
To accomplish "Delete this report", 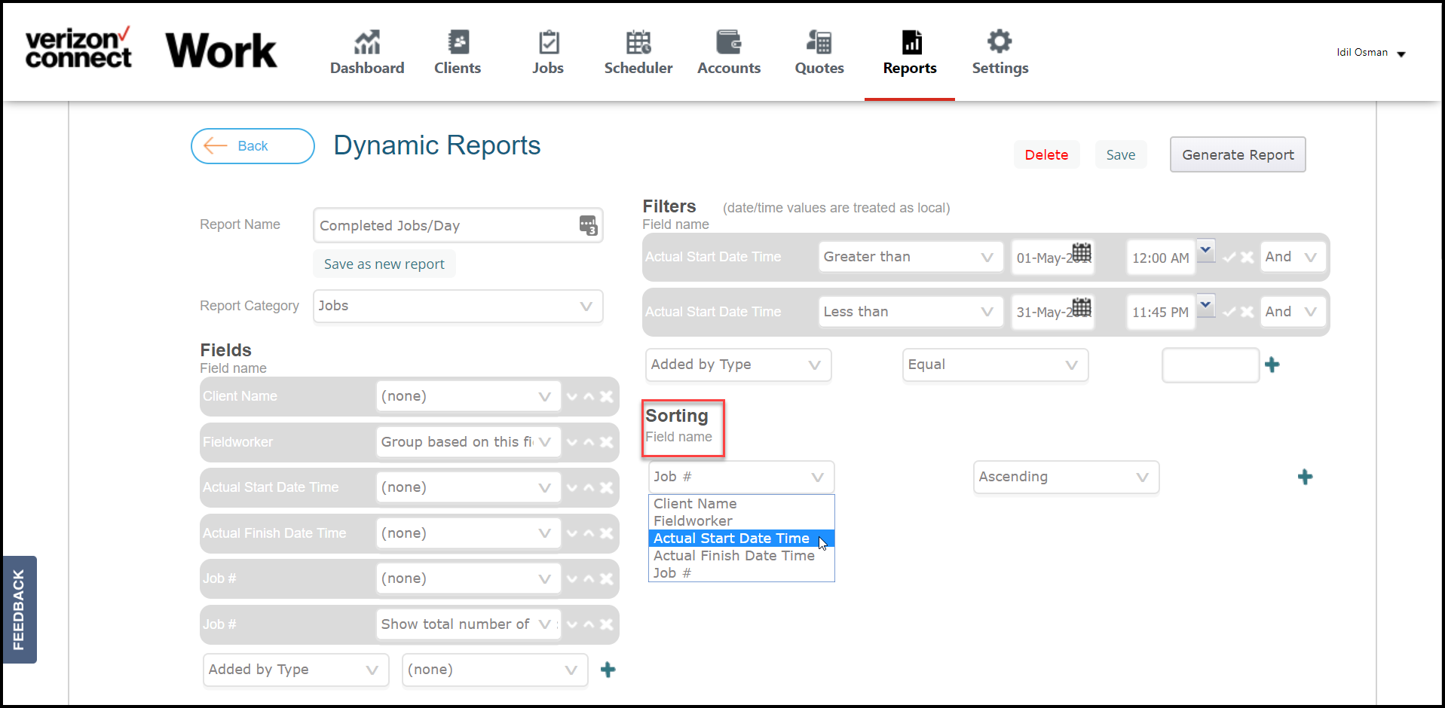I will point(1046,154).
